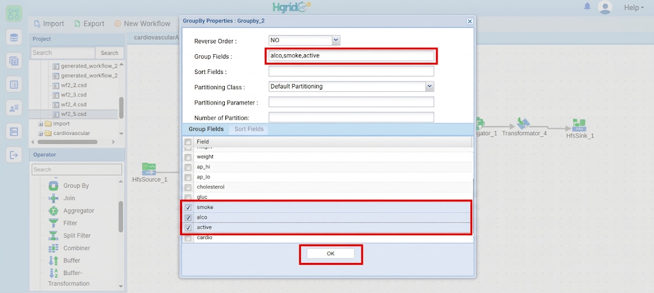The width and height of the screenshot is (654, 293).
Task: Click the Sort Fields text input
Action: pyautogui.click(x=351, y=71)
